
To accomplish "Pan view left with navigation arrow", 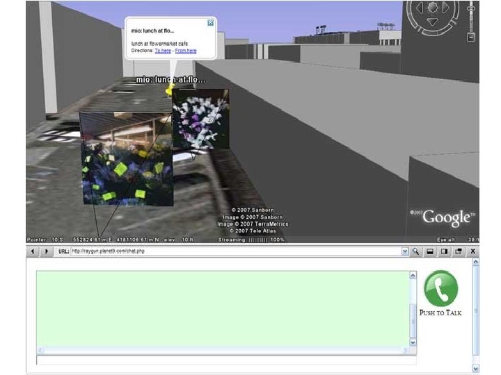I will coord(420,8).
